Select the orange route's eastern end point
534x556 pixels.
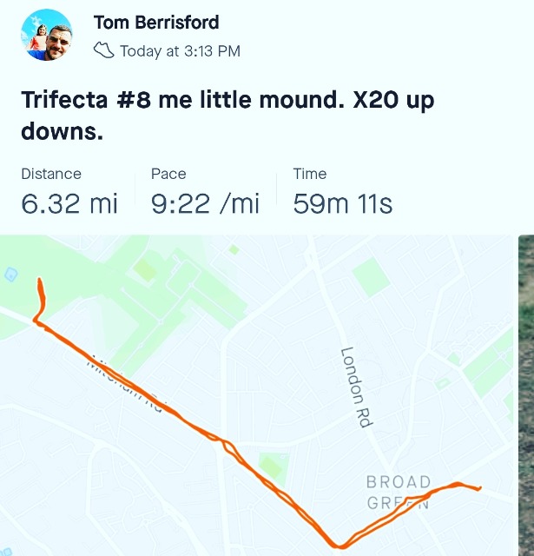pyautogui.click(x=479, y=488)
